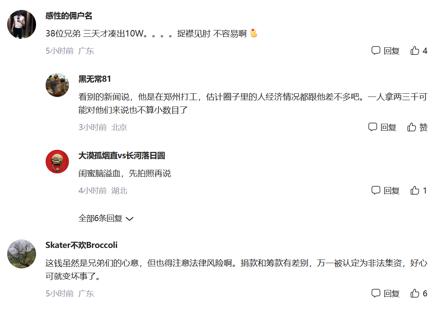Viewport: 448px width, 310px height.
Task: Click 回复 text on 黑无常81's reply
Action: click(x=388, y=127)
